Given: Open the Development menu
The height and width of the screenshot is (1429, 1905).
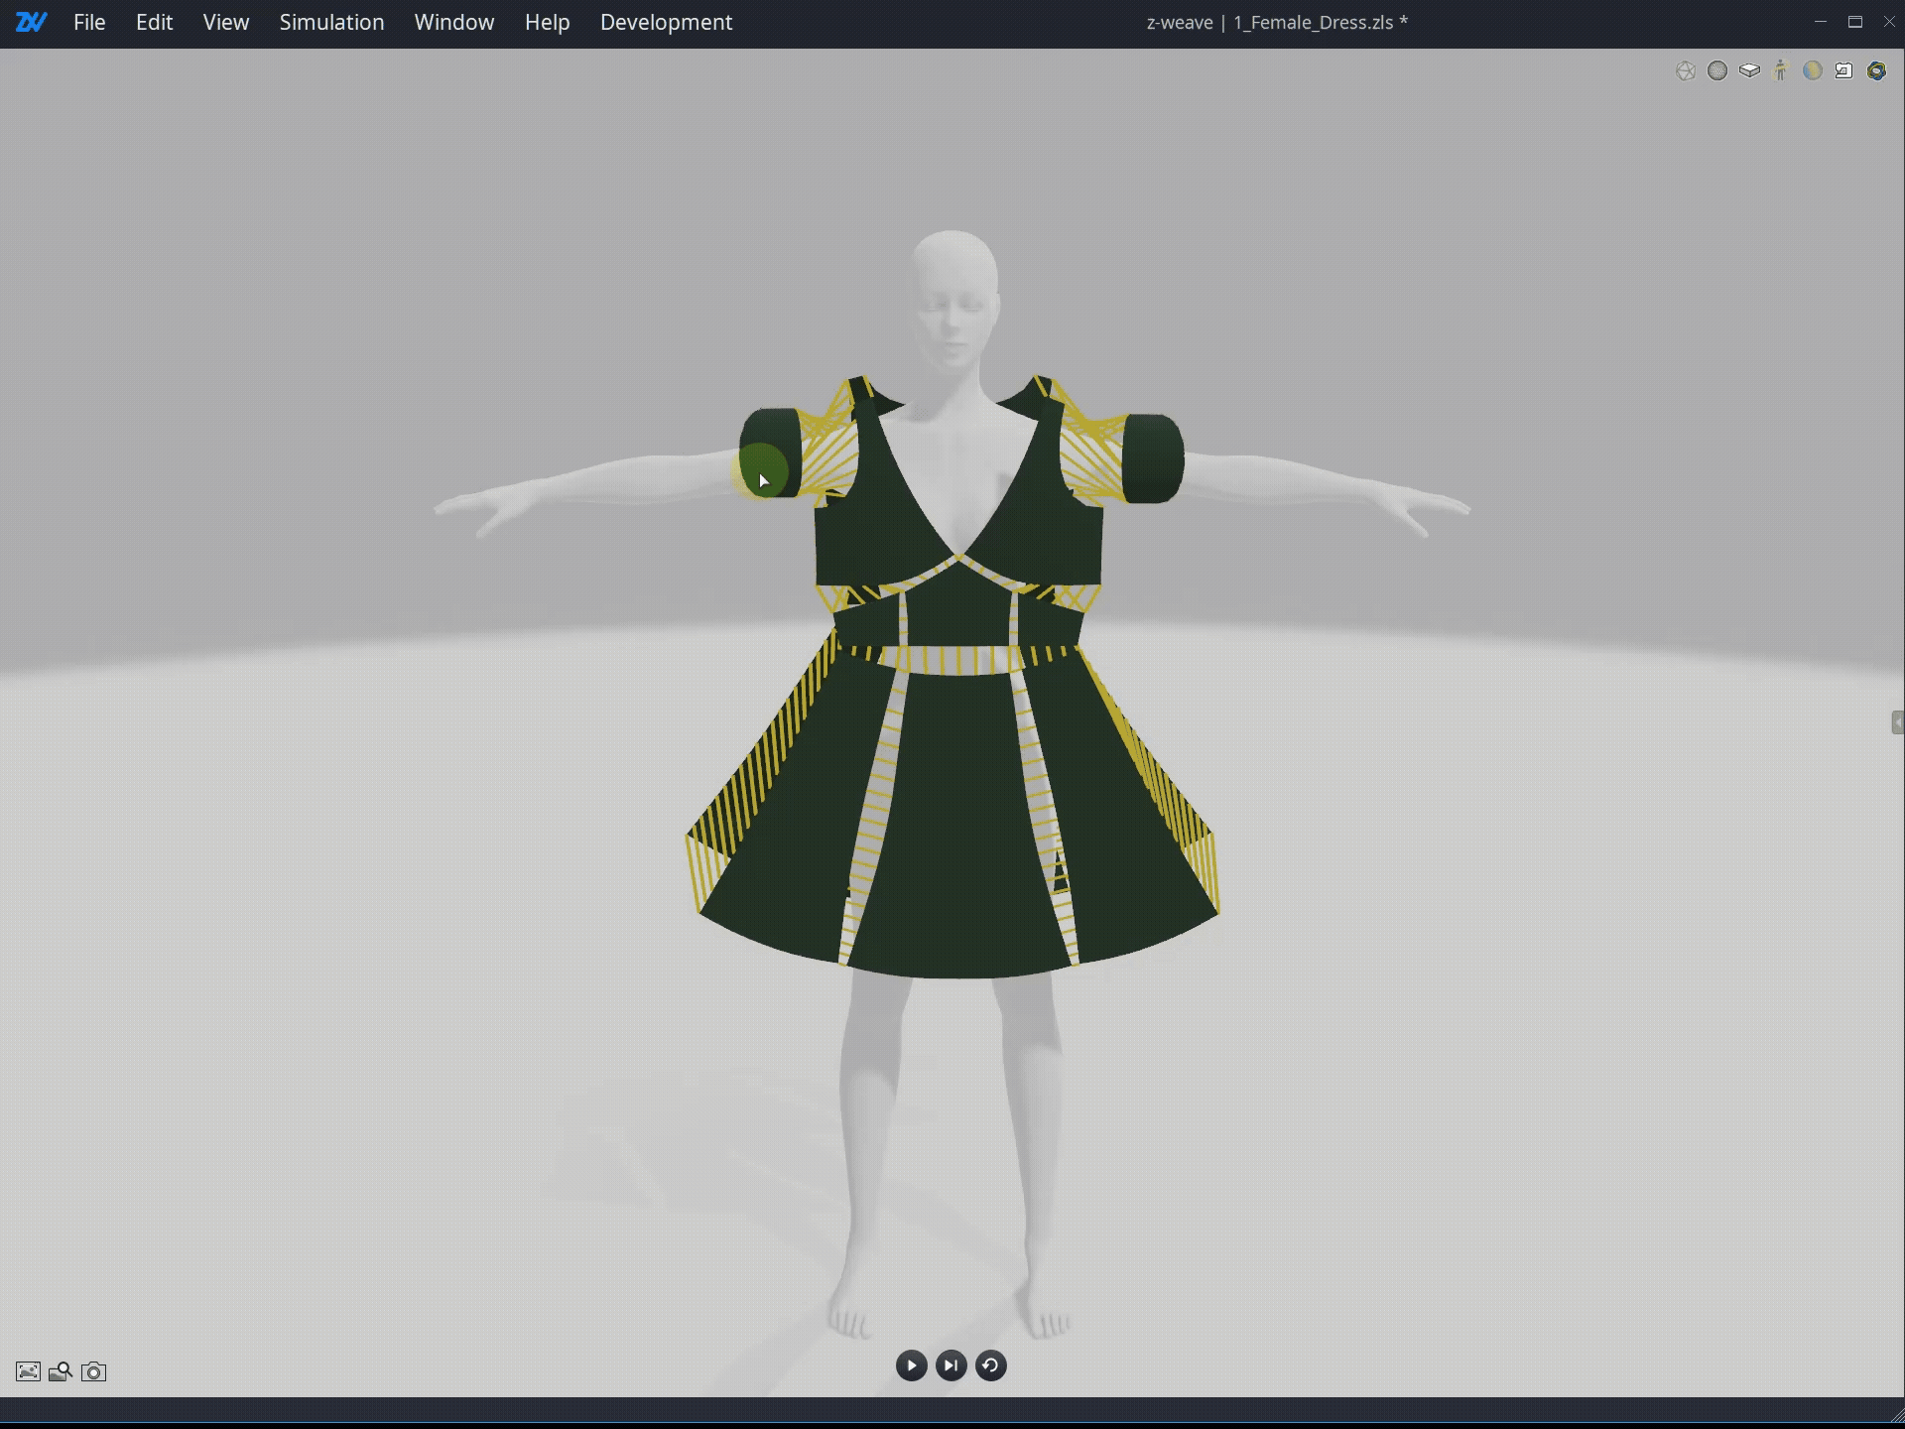Looking at the screenshot, I should point(666,22).
